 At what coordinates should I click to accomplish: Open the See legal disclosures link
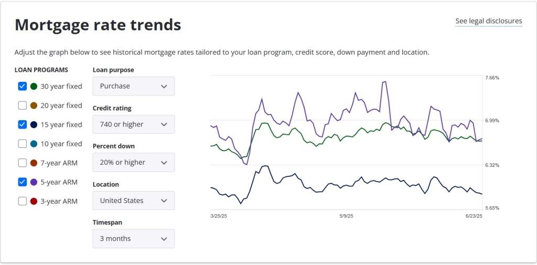coord(489,21)
